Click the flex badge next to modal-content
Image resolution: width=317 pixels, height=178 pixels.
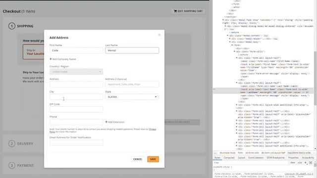coord(266,36)
